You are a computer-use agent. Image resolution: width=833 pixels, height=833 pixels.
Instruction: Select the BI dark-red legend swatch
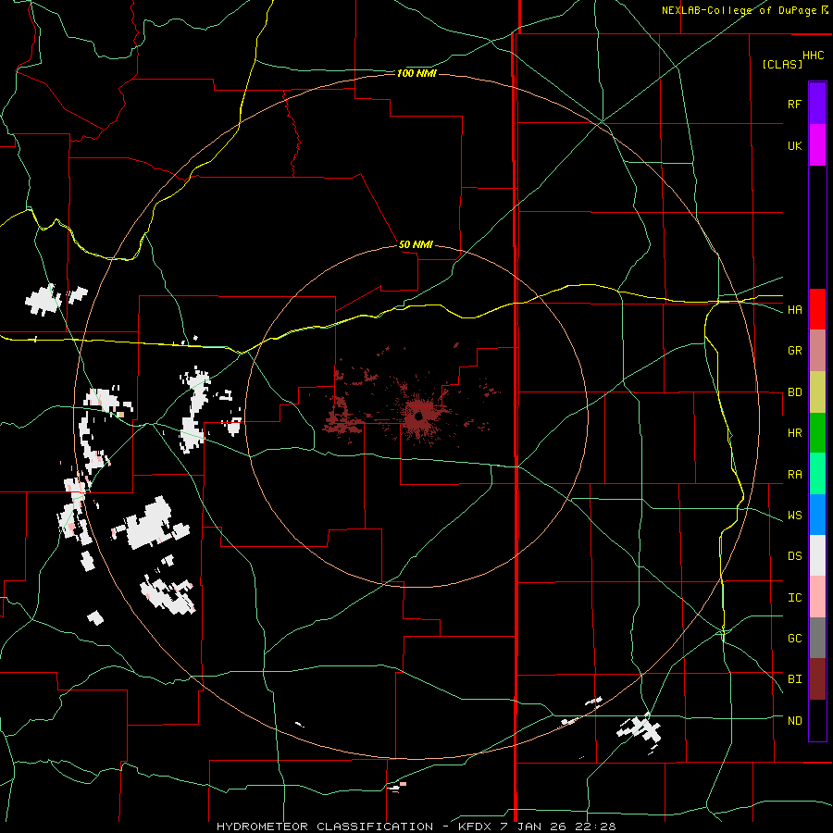click(x=817, y=679)
